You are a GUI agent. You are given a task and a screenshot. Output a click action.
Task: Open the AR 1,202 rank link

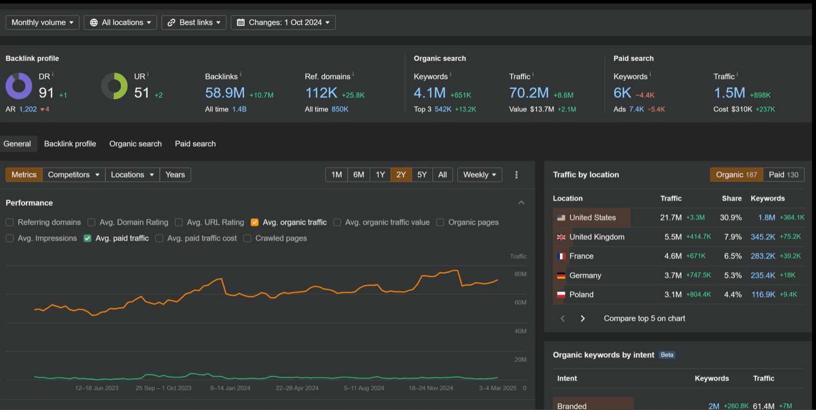28,109
